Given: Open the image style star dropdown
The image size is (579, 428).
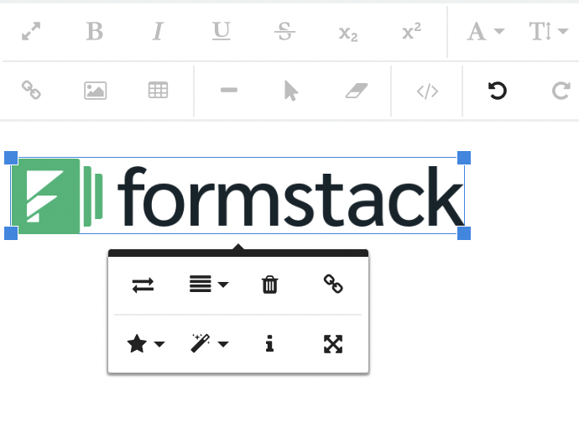Looking at the screenshot, I should 144,344.
